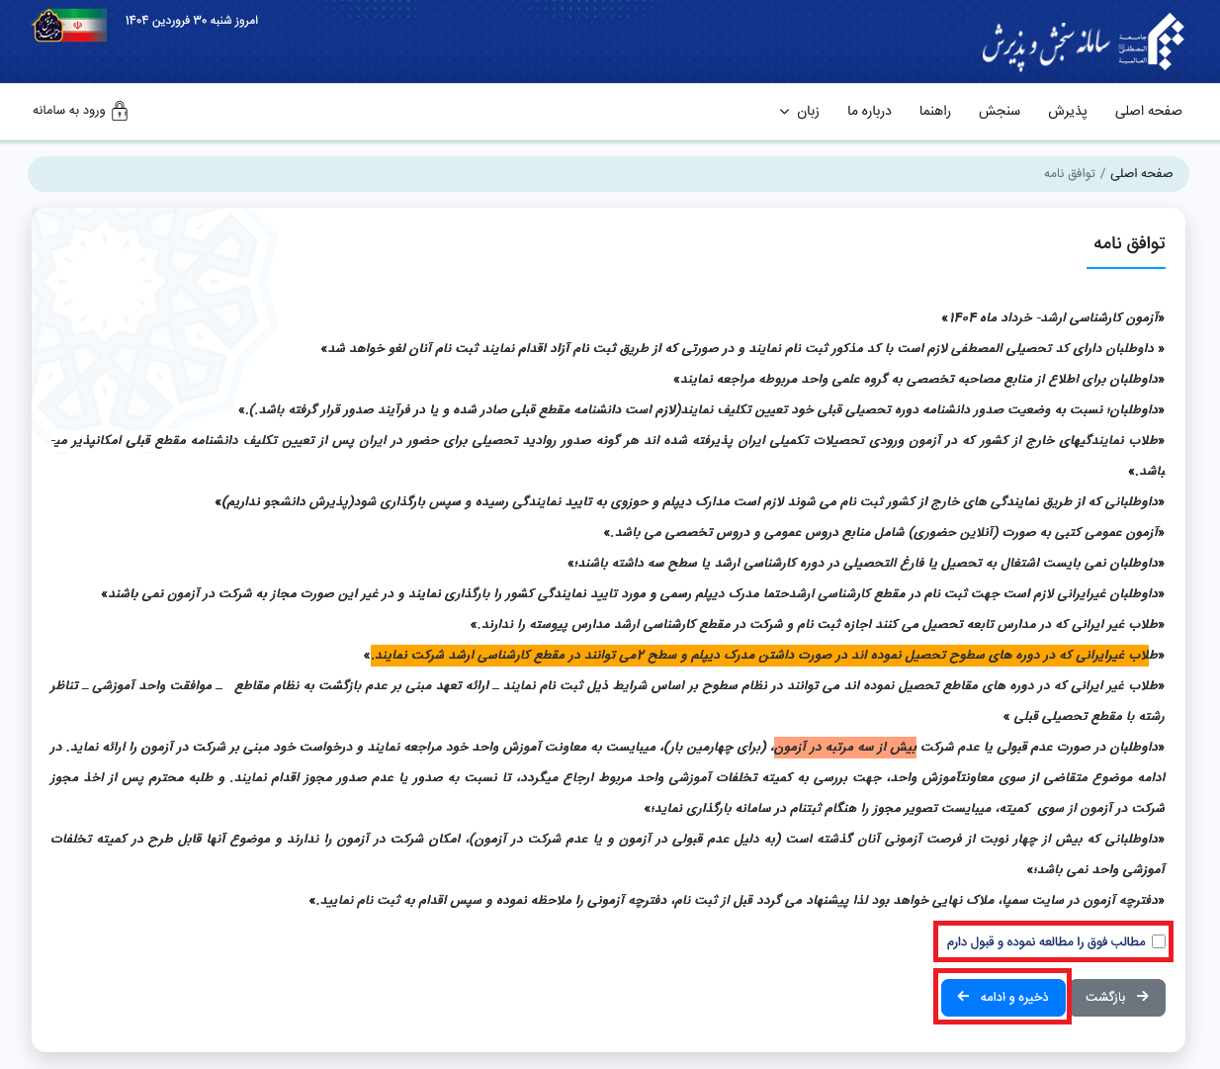Open the درباره ما menu item
Viewport: 1220px width, 1069px height.
point(869,111)
